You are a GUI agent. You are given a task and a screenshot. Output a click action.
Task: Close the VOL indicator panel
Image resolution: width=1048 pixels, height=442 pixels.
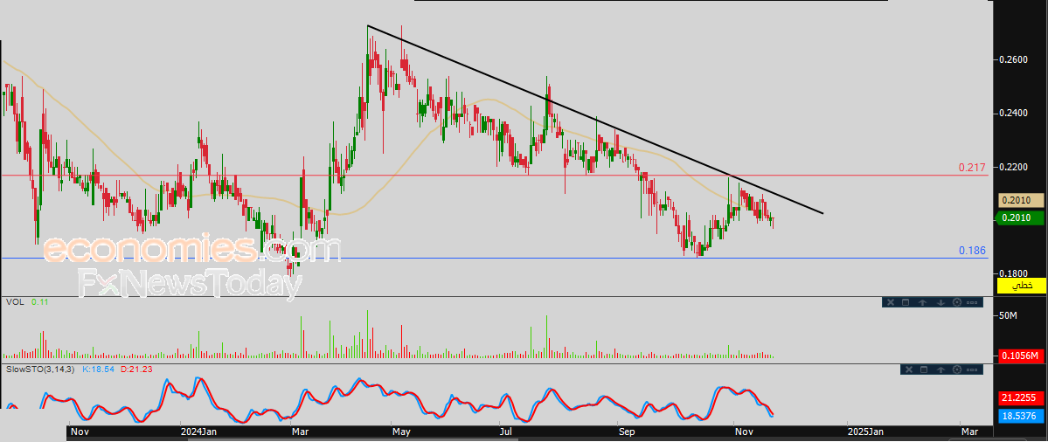[891, 302]
